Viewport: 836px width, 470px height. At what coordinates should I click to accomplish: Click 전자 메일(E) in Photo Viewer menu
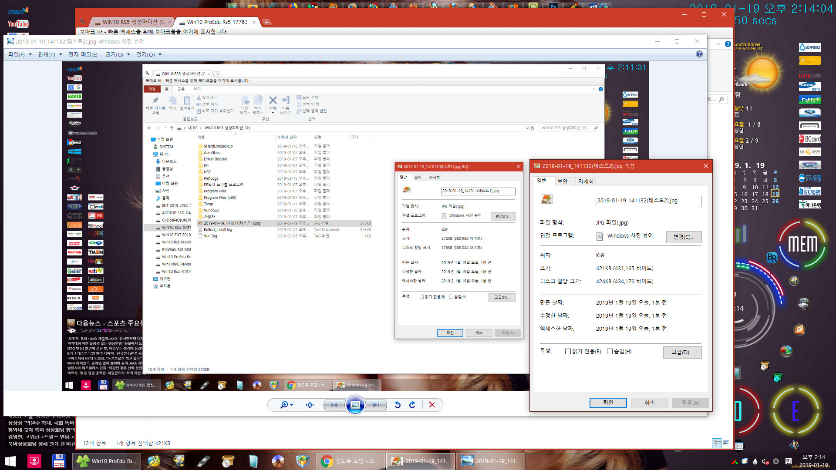[x=83, y=54]
